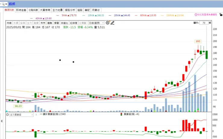The image size is (223, 139).
Task: Switch to 主力地圖 tab
Action: (x=58, y=10)
